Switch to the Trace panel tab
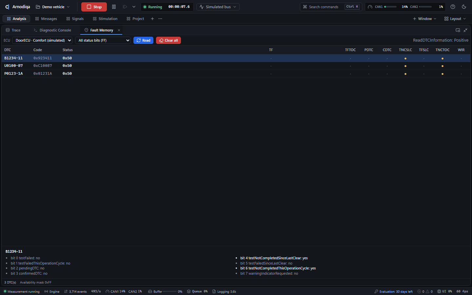The height and width of the screenshot is (295, 472). pyautogui.click(x=13, y=30)
